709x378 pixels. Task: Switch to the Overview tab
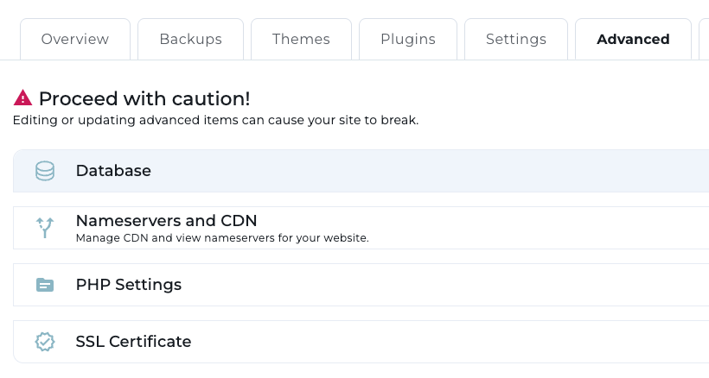click(x=75, y=40)
